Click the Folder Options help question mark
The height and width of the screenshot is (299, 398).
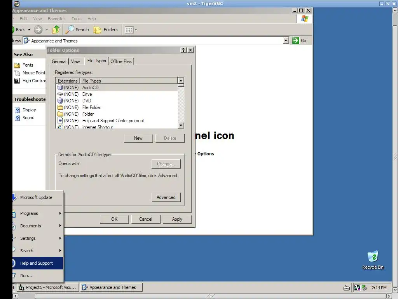pyautogui.click(x=183, y=50)
